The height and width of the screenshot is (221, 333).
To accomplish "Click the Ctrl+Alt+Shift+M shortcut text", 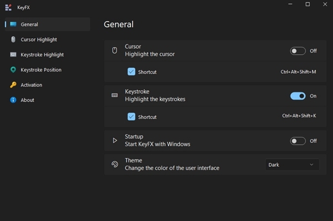I will point(298,72).
